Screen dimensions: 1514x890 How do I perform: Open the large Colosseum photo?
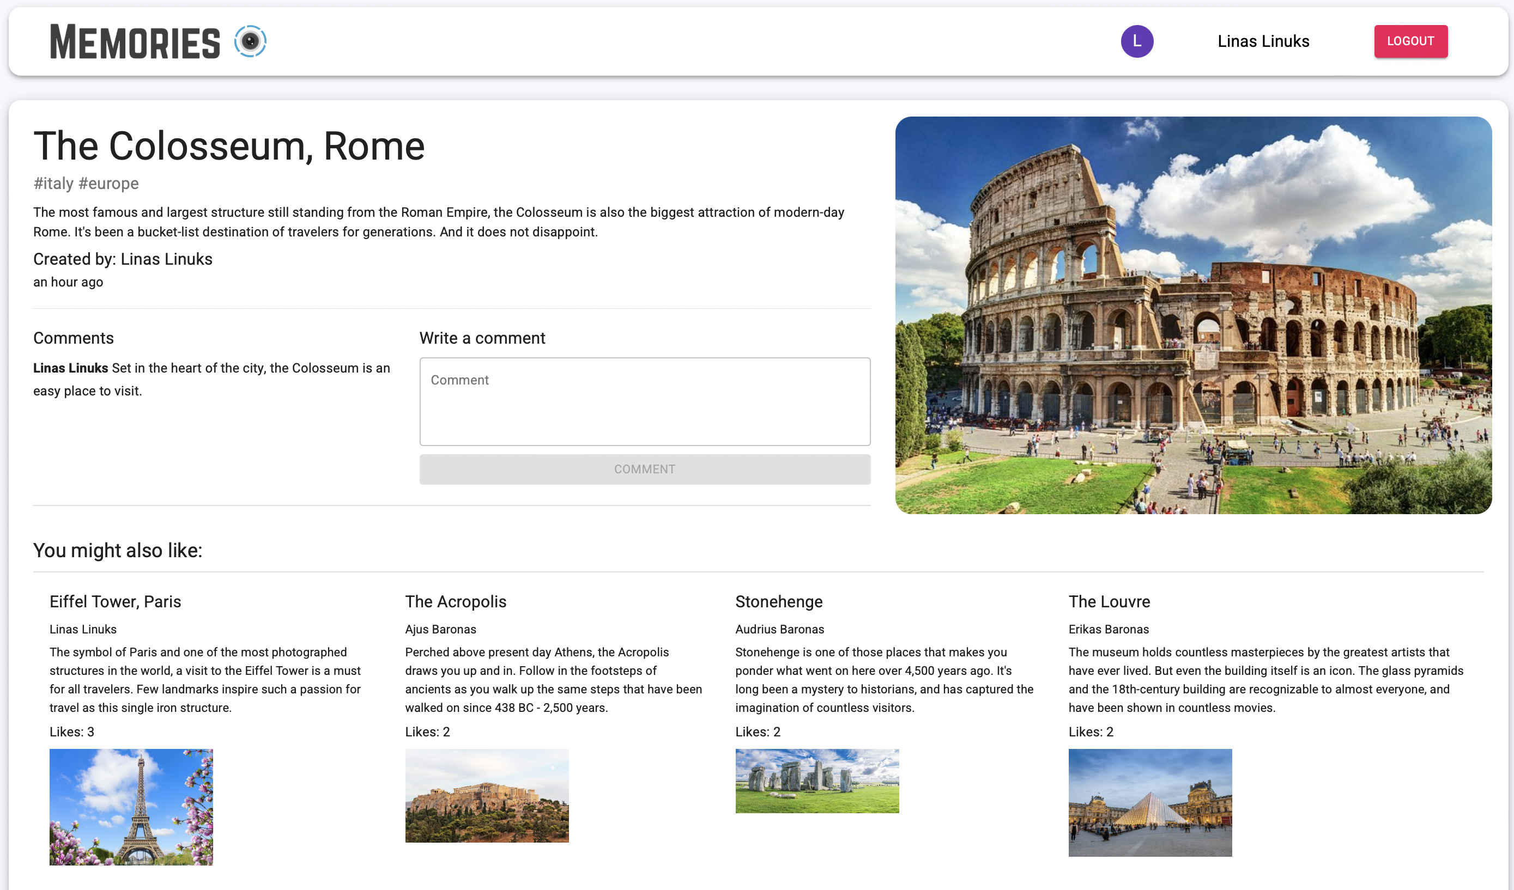1192,315
